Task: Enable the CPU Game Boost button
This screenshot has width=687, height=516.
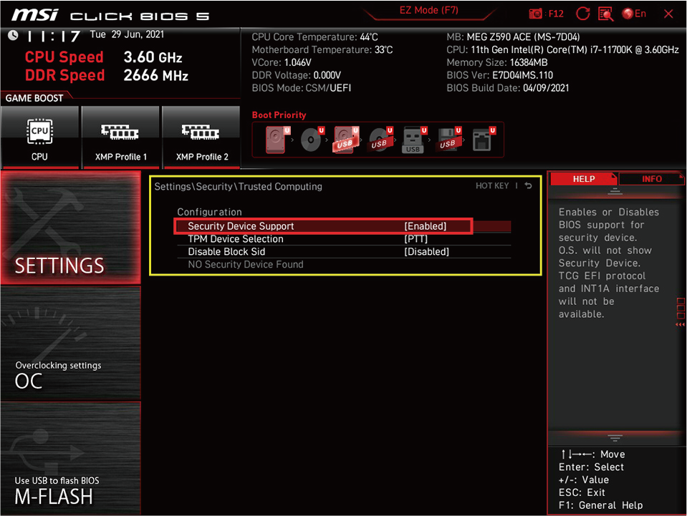Action: (x=40, y=137)
